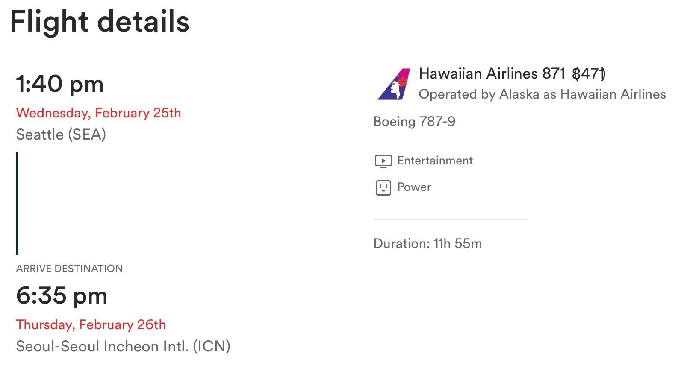Click the Entertainment screen icon
The height and width of the screenshot is (365, 684).
coord(383,161)
